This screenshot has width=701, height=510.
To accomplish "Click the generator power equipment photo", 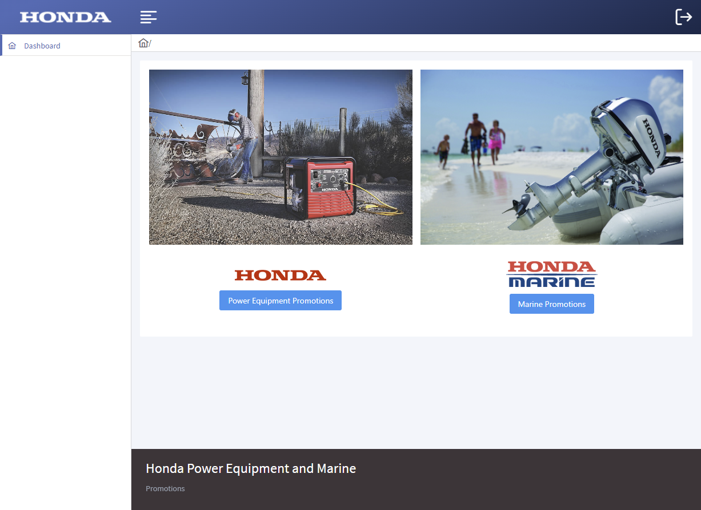I will [281, 157].
